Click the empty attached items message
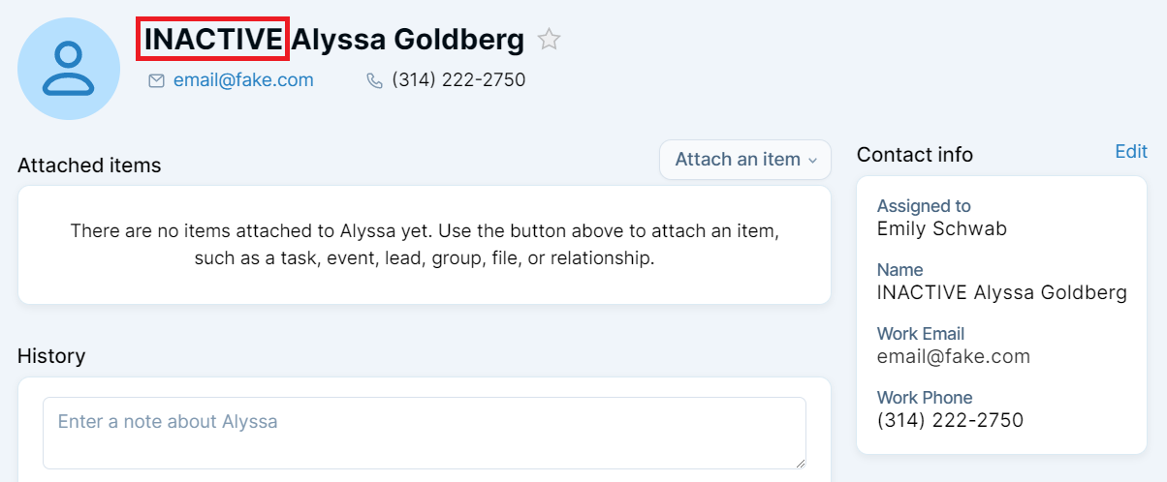The image size is (1167, 482). tap(424, 245)
